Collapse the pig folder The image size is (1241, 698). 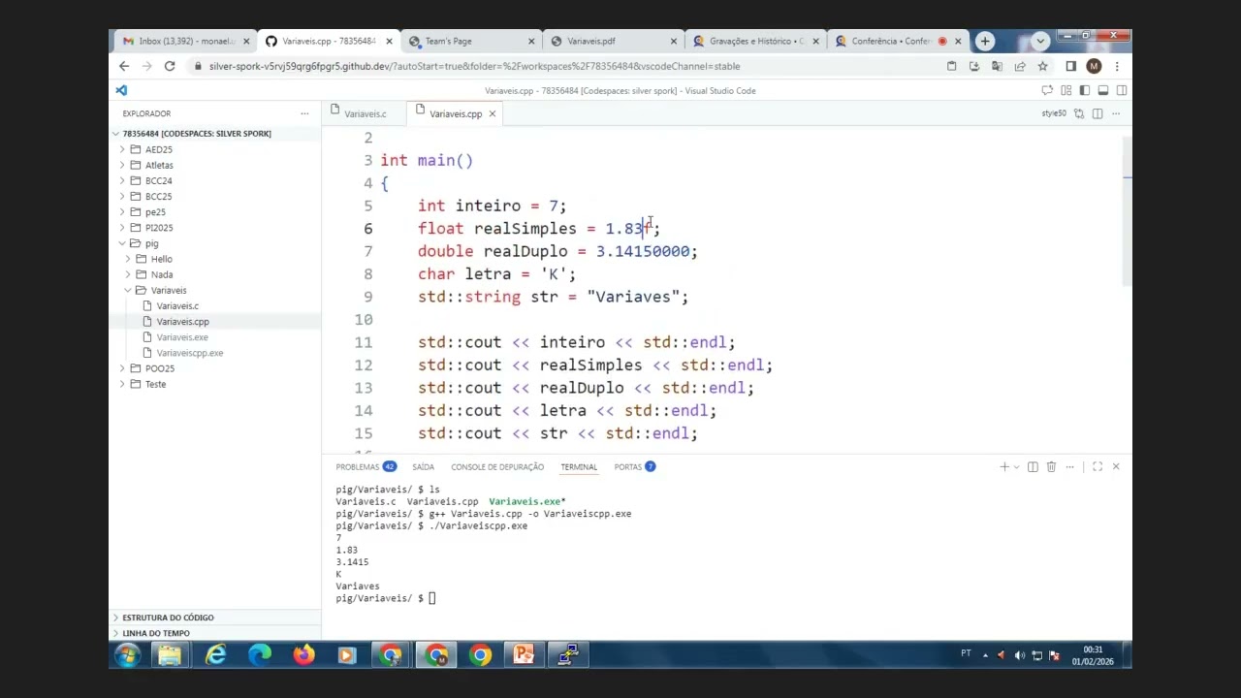[151, 243]
